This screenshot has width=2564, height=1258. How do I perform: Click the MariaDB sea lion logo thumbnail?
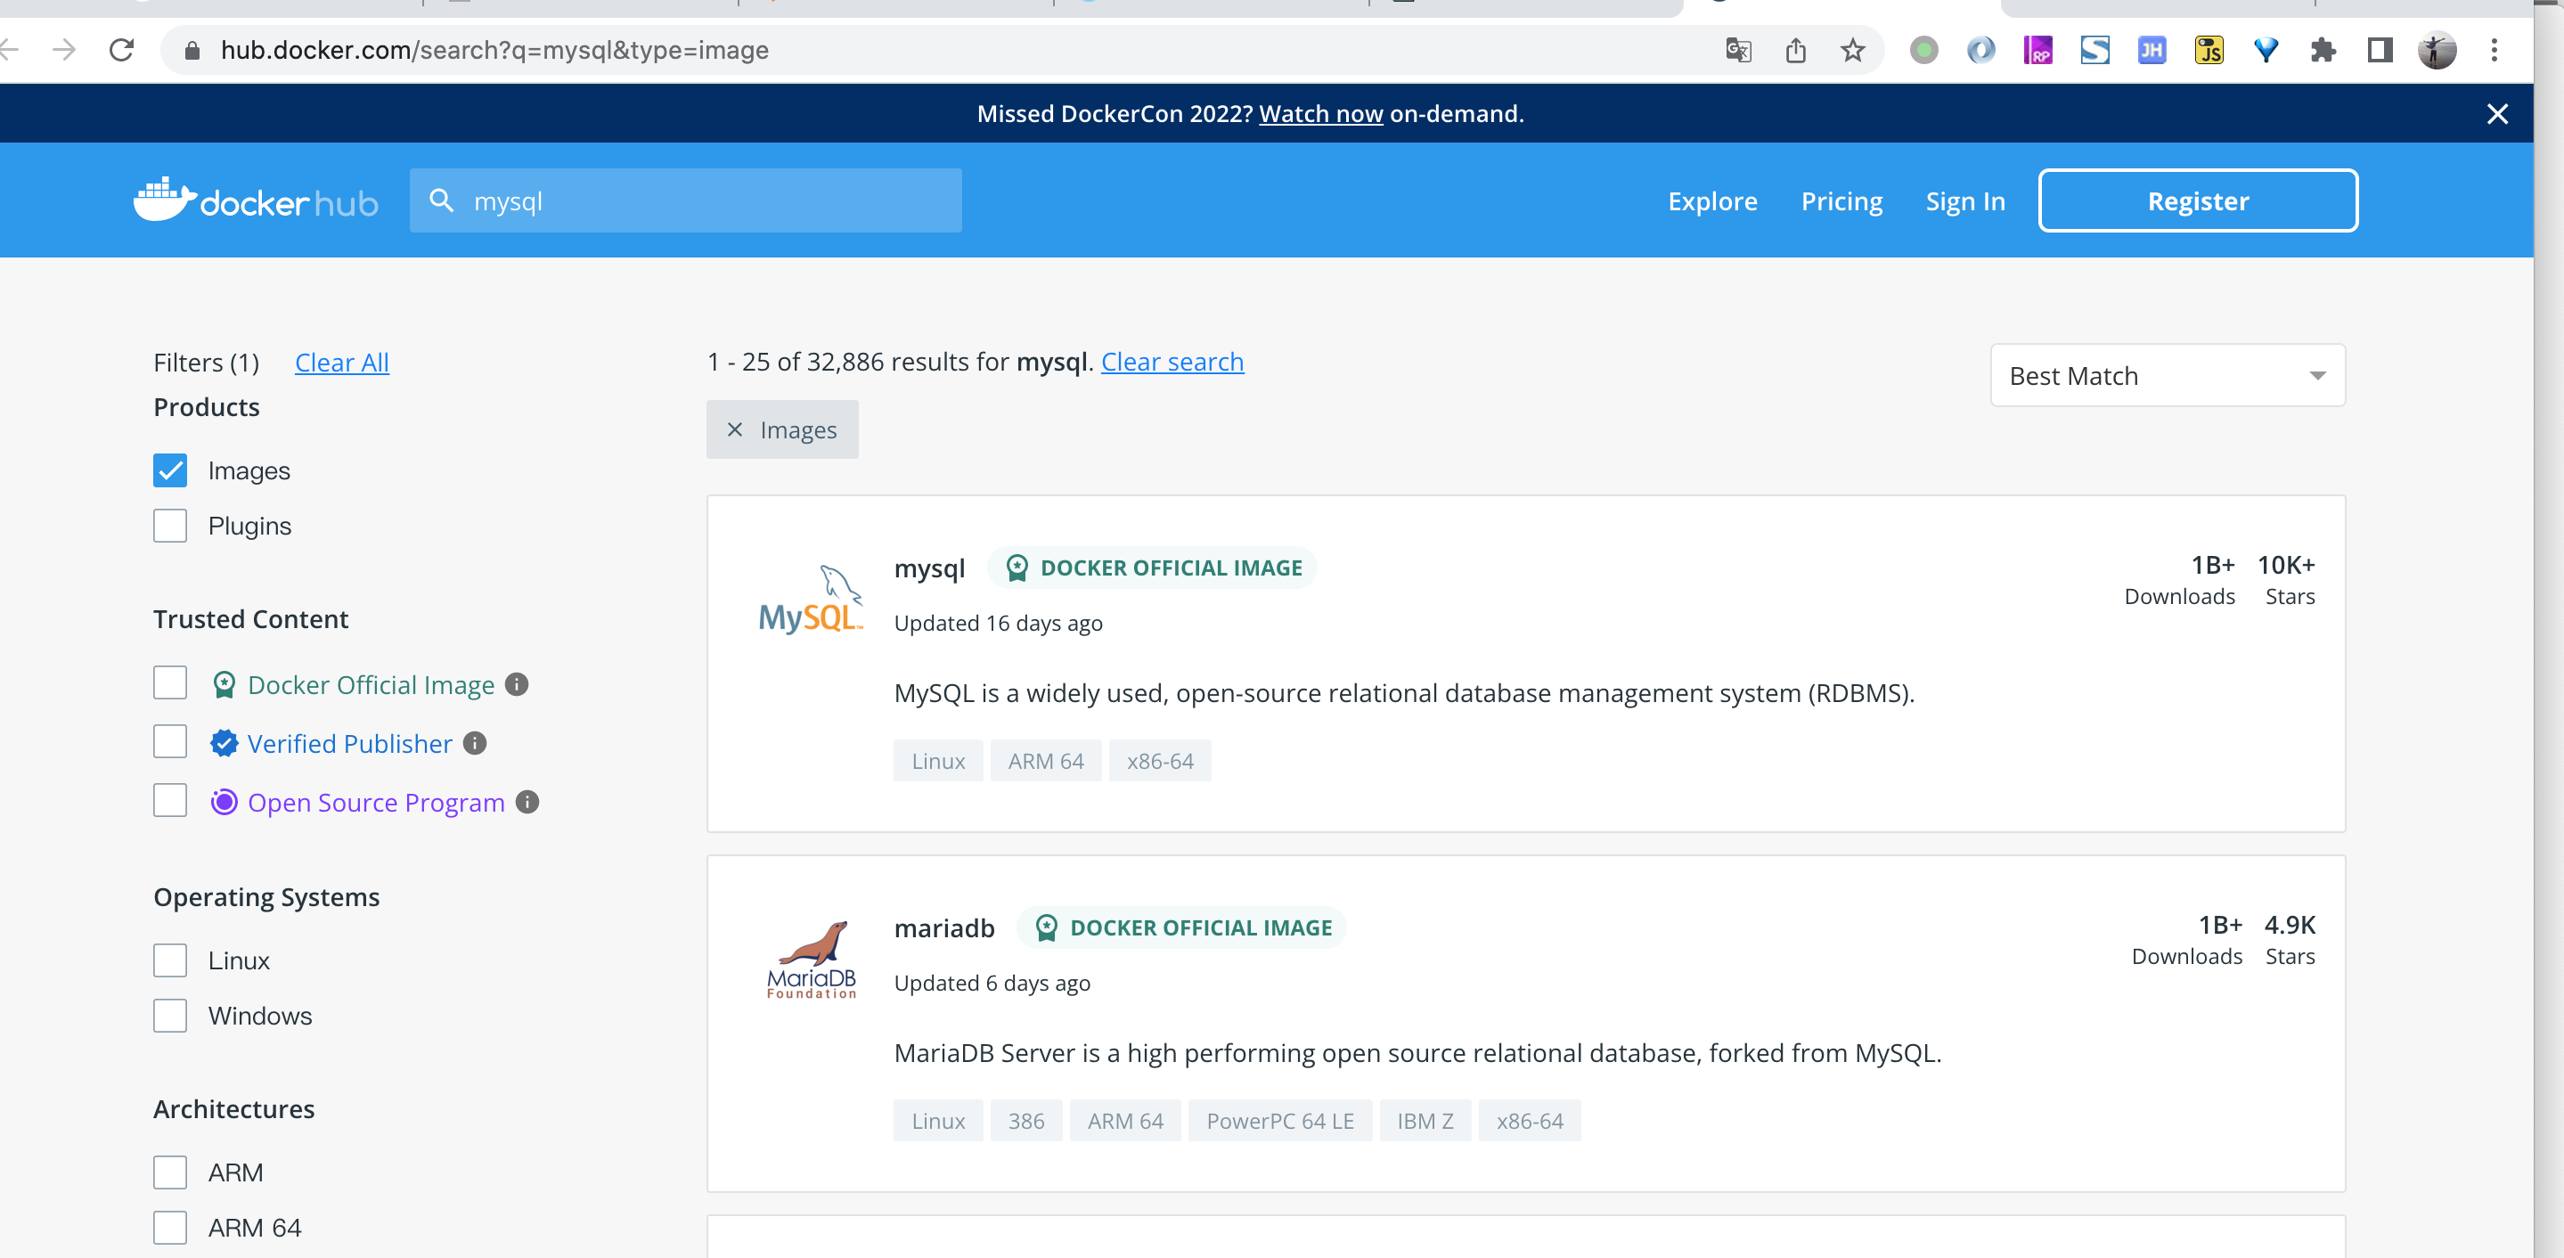tap(812, 959)
